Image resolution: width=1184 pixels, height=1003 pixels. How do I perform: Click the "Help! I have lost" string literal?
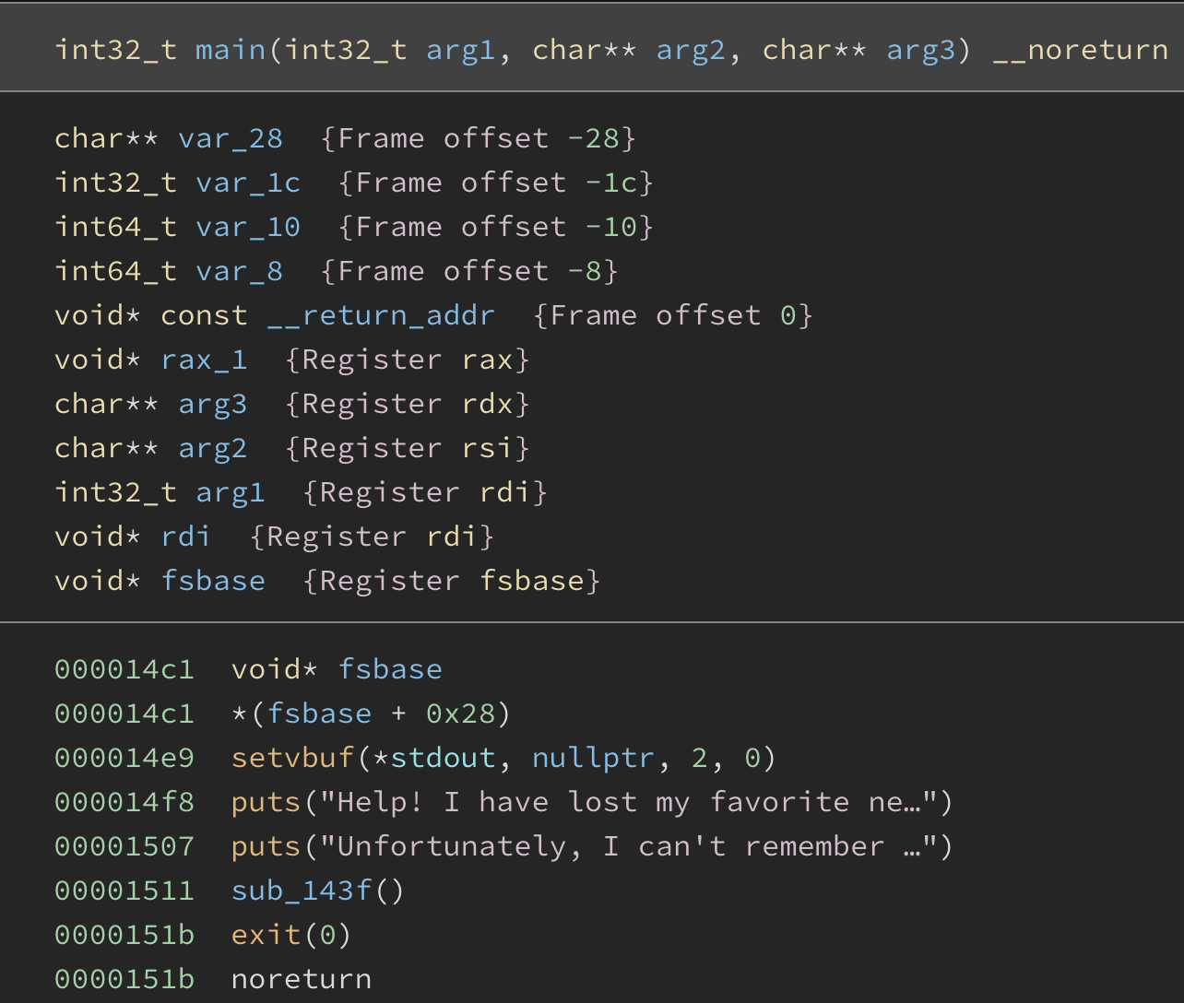(x=627, y=802)
